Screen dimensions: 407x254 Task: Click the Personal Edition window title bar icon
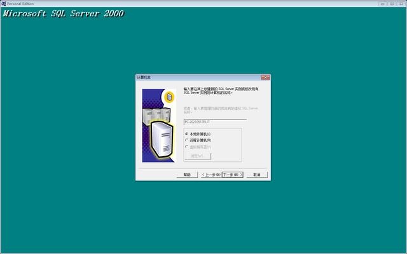click(x=3, y=4)
